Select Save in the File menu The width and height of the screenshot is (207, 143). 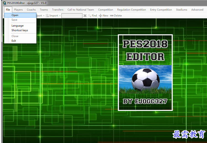click(20, 20)
